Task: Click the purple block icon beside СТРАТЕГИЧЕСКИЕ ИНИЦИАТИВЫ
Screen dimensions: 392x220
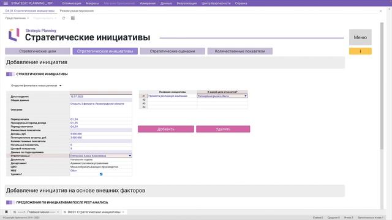Action: [10, 74]
